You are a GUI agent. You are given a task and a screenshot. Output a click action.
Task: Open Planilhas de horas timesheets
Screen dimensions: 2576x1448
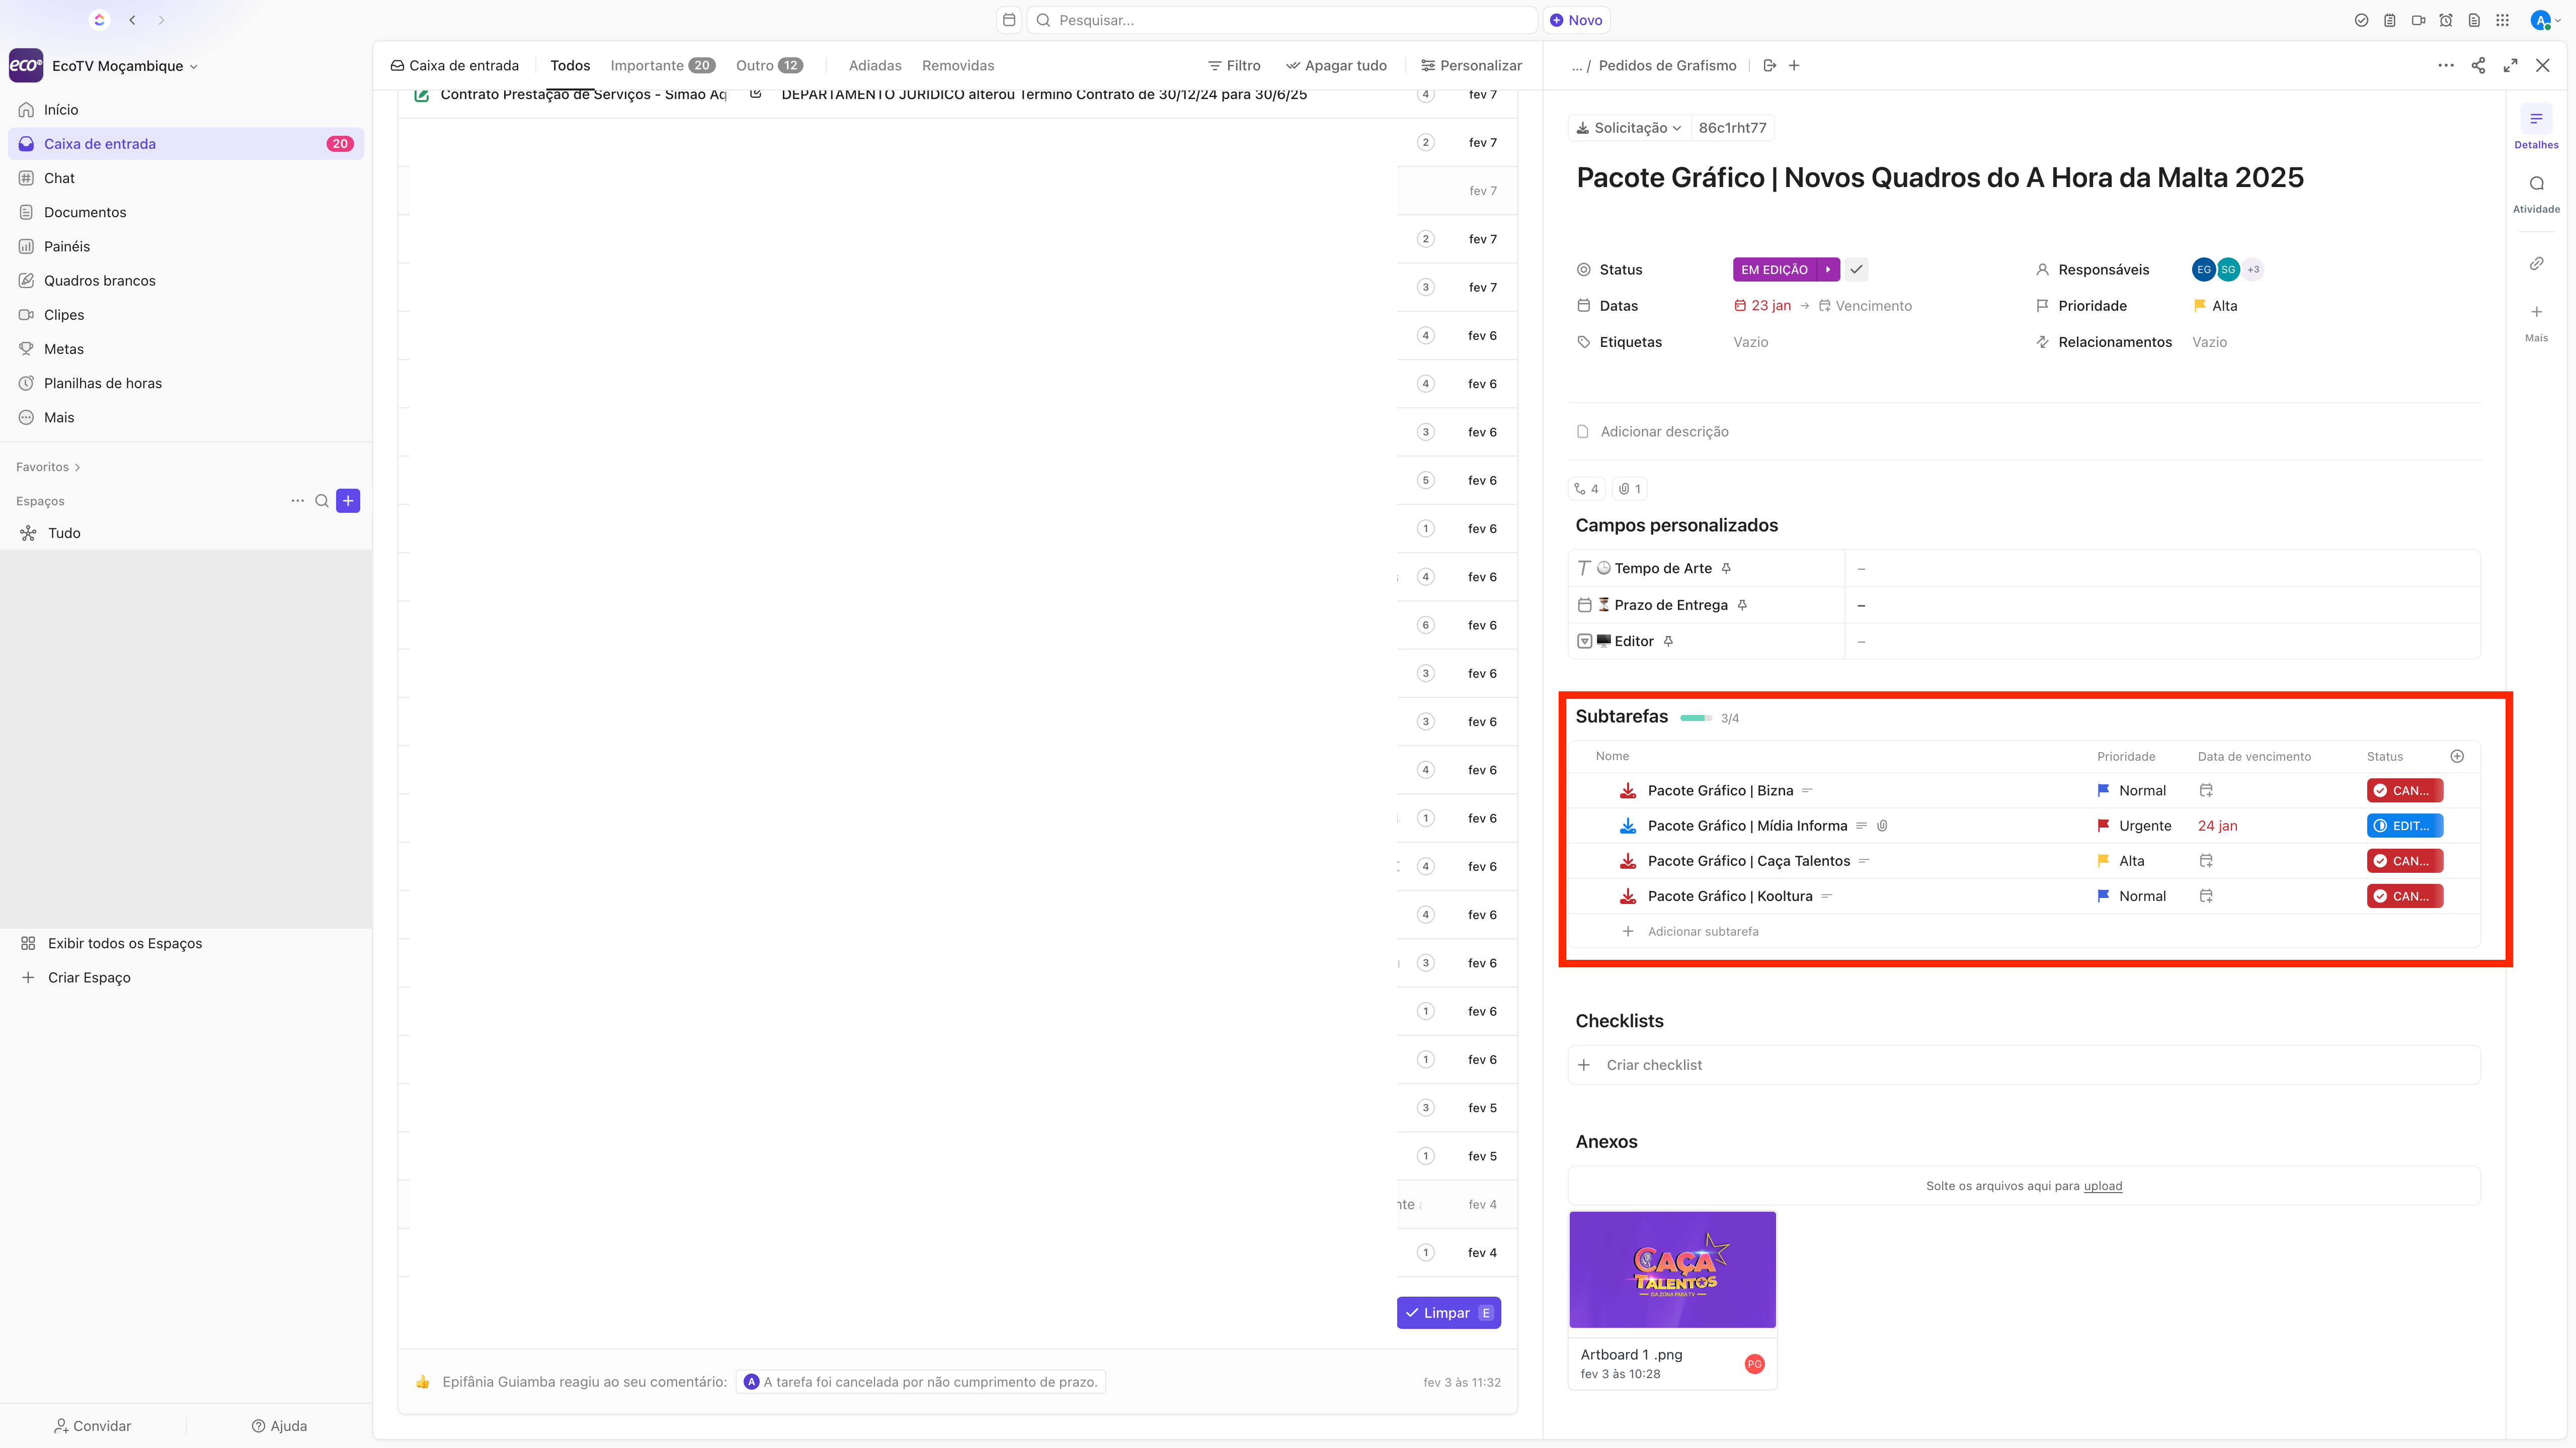point(102,383)
